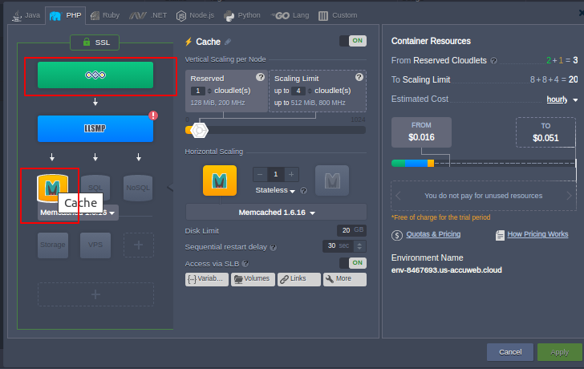Click the pencil icon next to Cache
This screenshot has height=369, width=584.
click(228, 42)
